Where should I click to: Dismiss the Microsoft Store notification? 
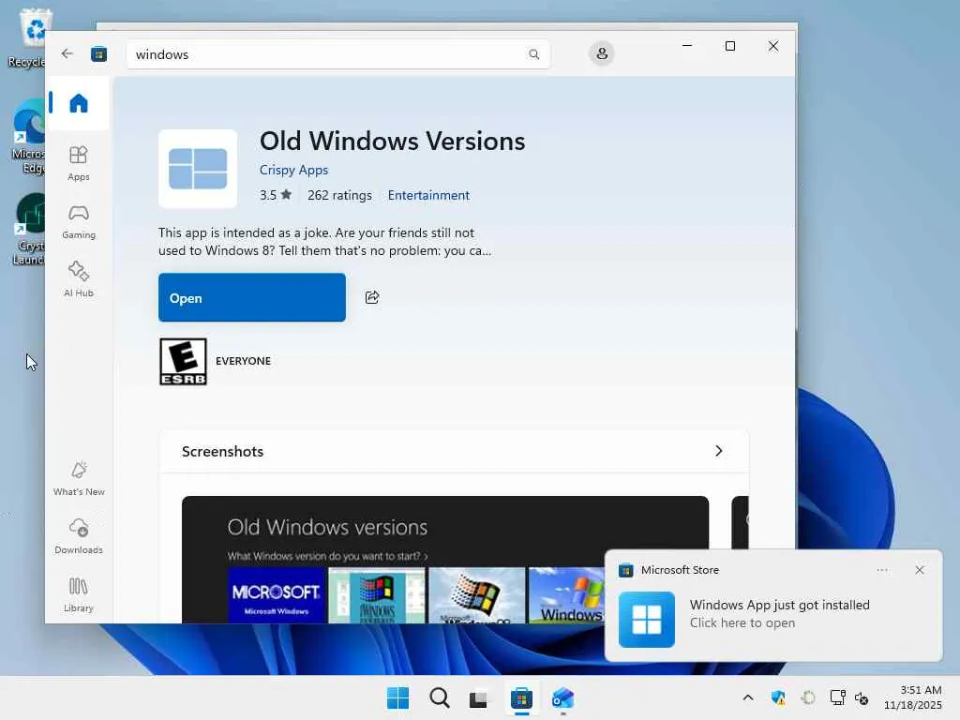[x=920, y=570]
